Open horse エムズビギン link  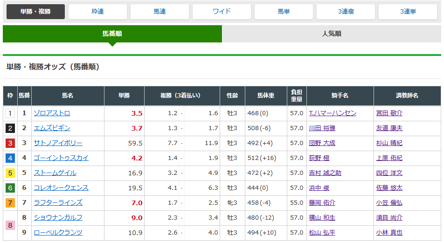[x=52, y=128]
